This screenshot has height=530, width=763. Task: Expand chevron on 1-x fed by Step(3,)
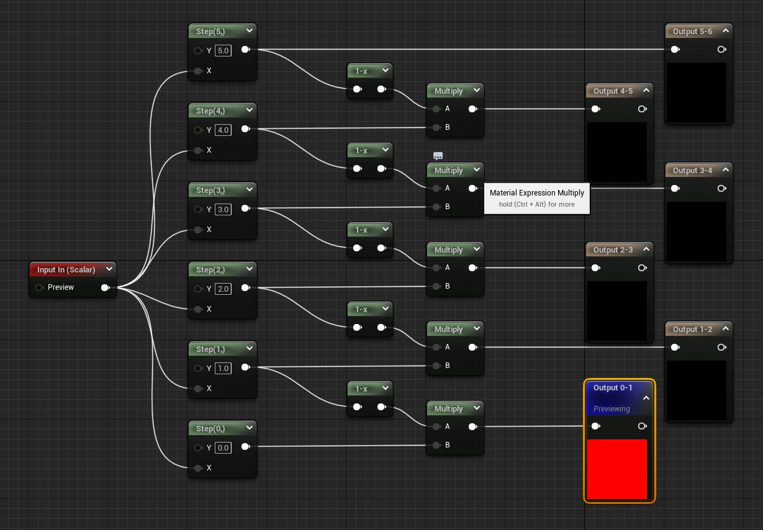pyautogui.click(x=386, y=229)
